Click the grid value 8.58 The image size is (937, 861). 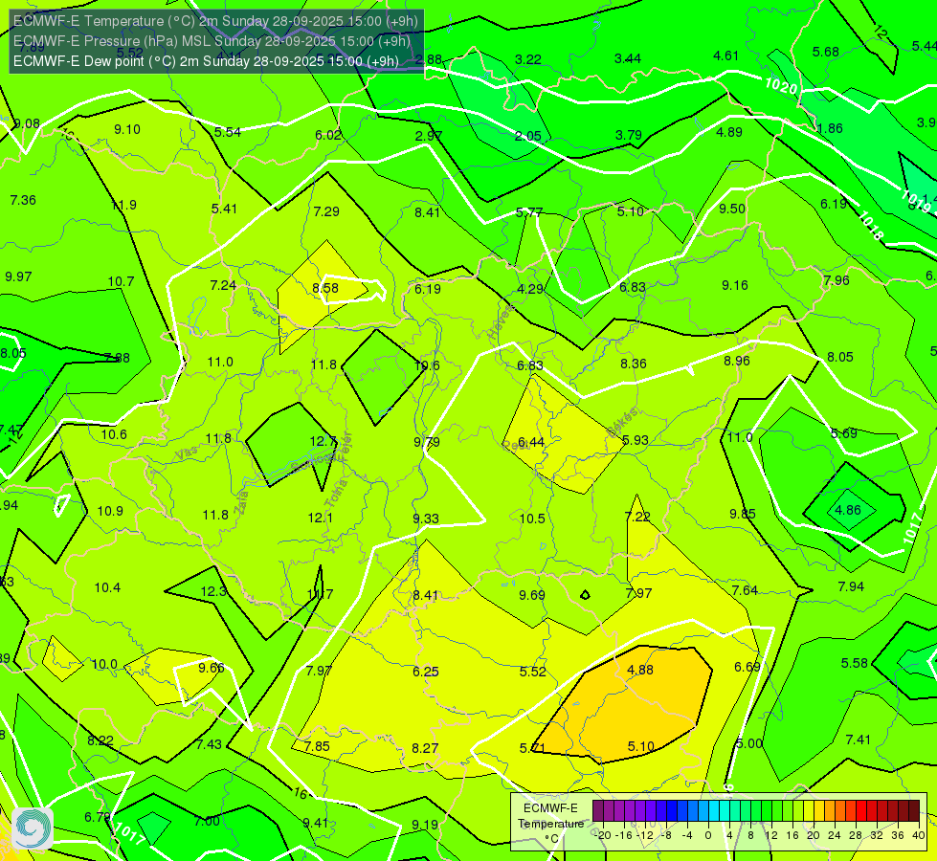pos(325,288)
